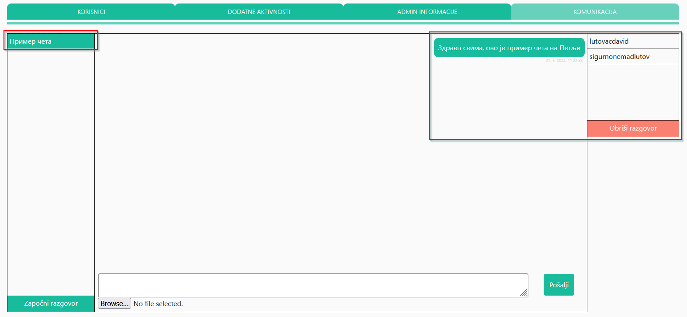Send the message with Pošalji
The image size is (687, 317).
pos(559,285)
